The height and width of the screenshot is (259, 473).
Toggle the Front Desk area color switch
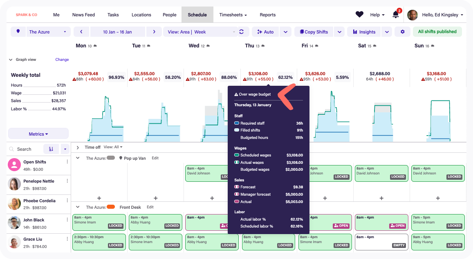111,207
